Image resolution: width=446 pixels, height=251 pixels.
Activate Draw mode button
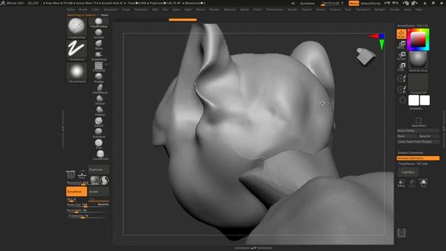click(401, 34)
